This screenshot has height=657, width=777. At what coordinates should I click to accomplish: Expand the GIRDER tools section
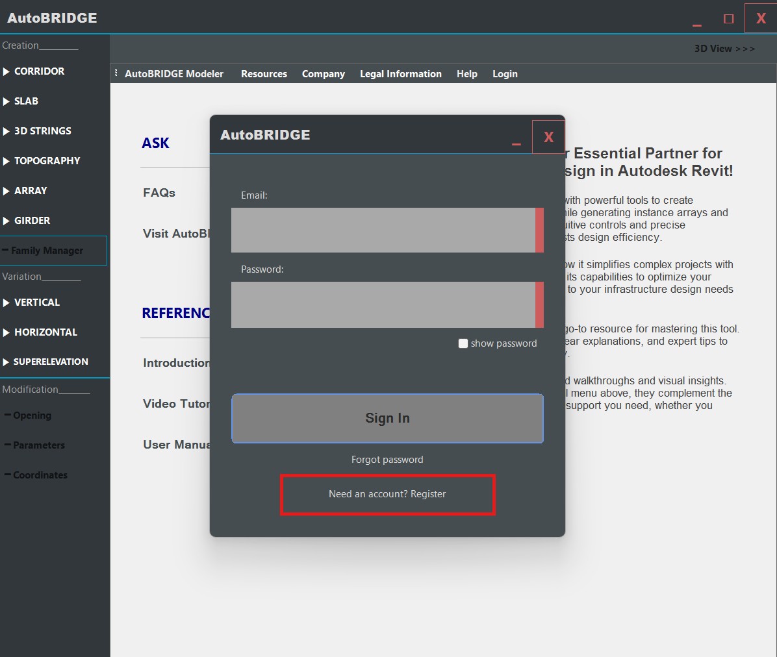point(32,220)
